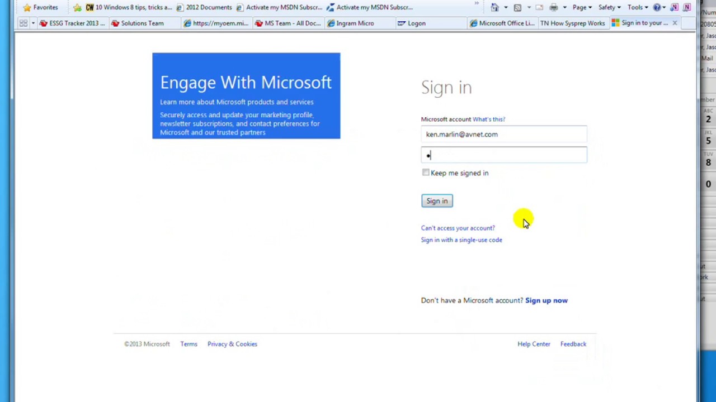The height and width of the screenshot is (402, 716).
Task: Click the Microsoft account email field
Action: pyautogui.click(x=504, y=134)
